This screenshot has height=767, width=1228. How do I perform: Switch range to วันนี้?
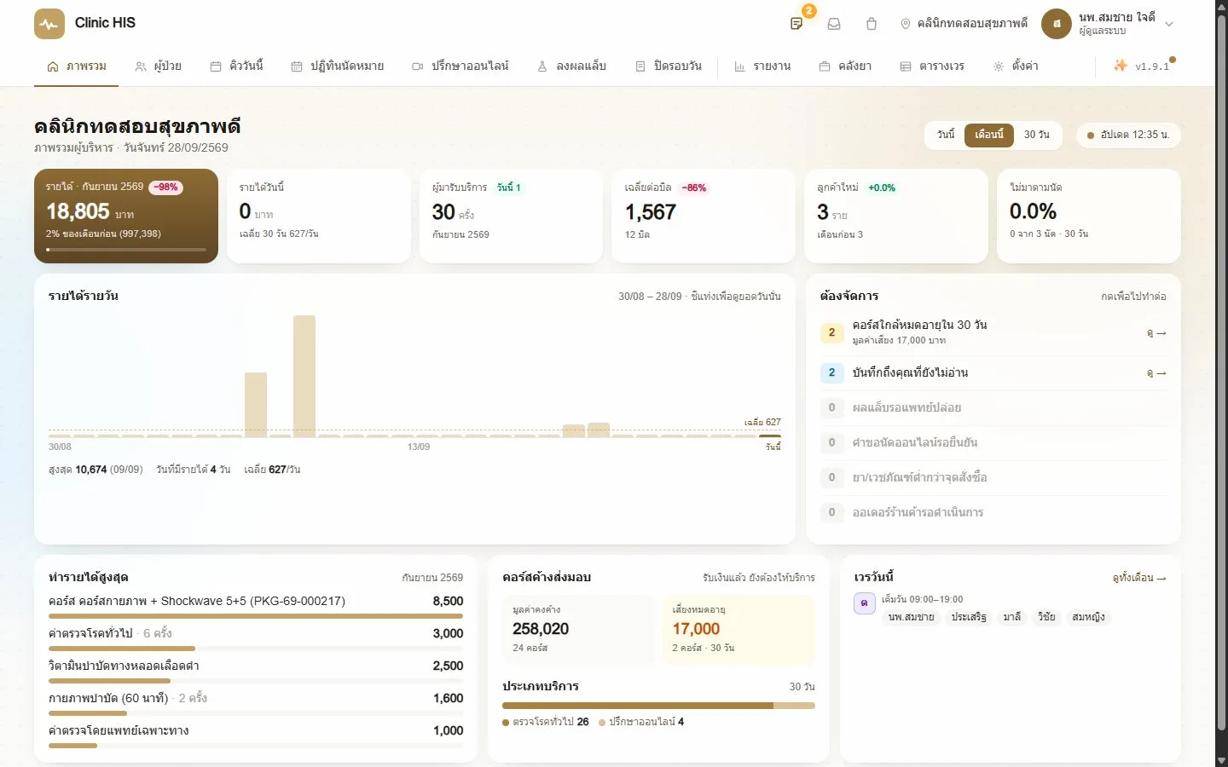(x=946, y=135)
